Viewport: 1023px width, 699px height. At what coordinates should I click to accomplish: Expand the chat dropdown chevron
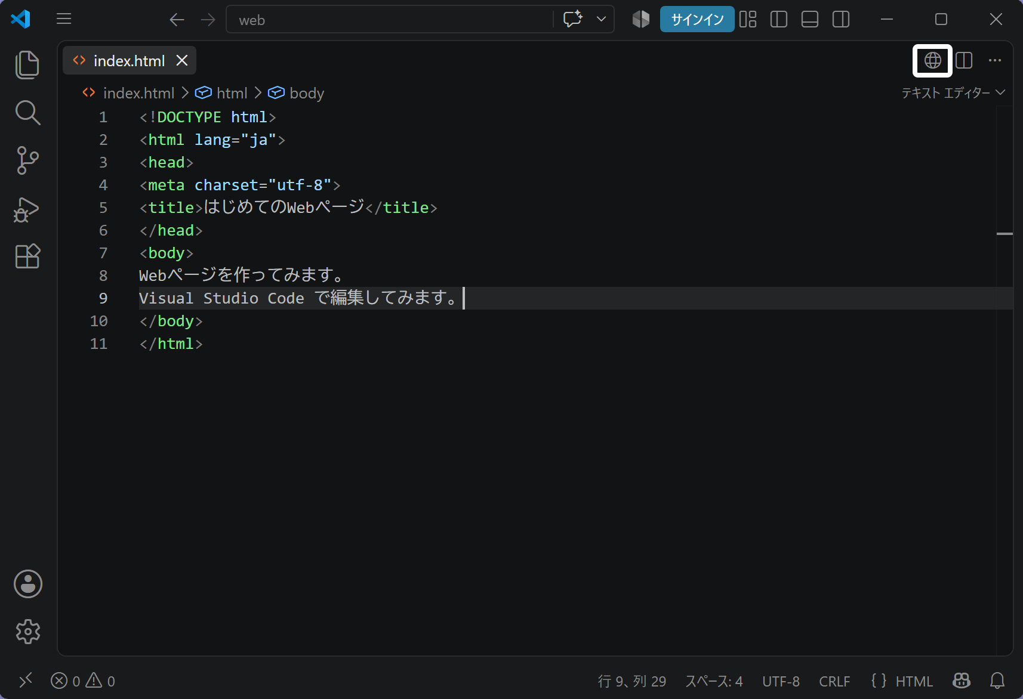point(602,19)
